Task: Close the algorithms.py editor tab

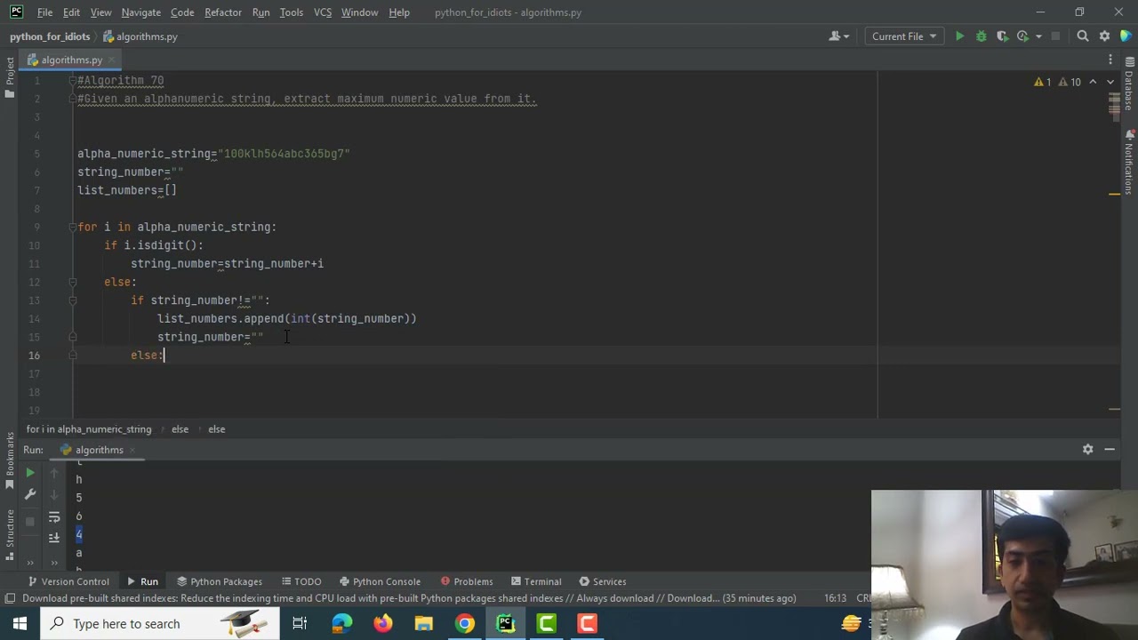Action: [111, 60]
